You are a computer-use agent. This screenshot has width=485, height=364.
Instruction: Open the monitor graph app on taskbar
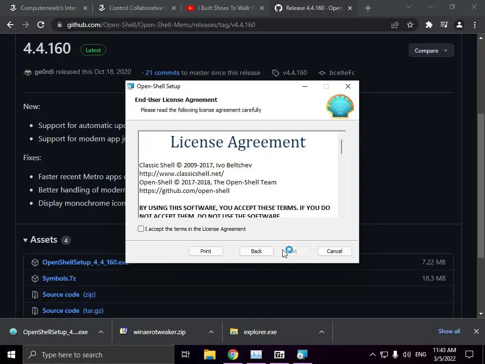(x=256, y=355)
